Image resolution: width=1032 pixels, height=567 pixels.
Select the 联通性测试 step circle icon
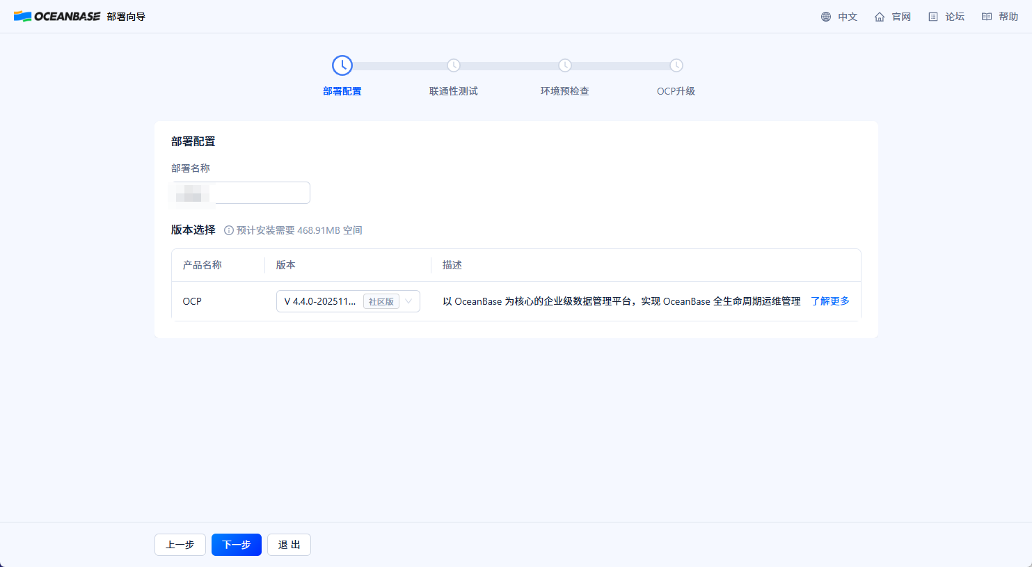(454, 65)
